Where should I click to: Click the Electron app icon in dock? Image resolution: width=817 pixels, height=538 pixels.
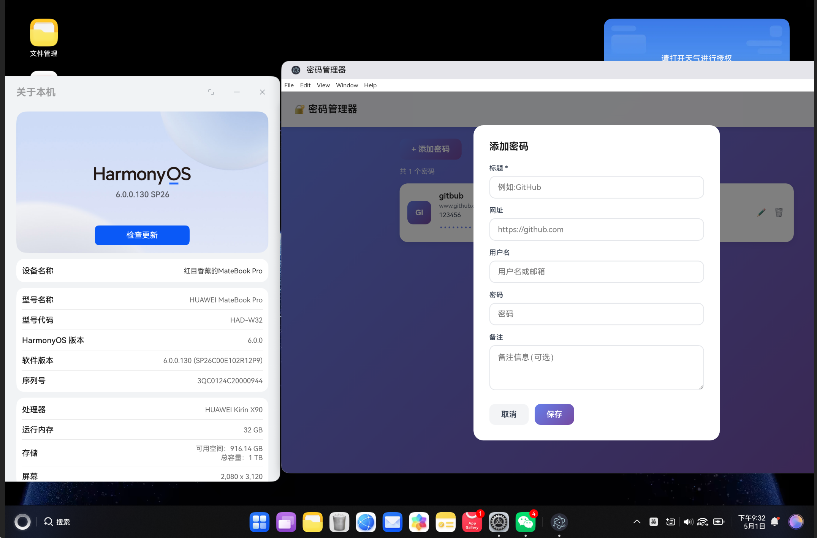pos(559,522)
